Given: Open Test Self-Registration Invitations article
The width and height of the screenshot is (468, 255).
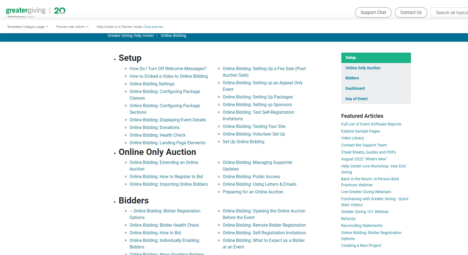Looking at the screenshot, I should (x=258, y=116).
